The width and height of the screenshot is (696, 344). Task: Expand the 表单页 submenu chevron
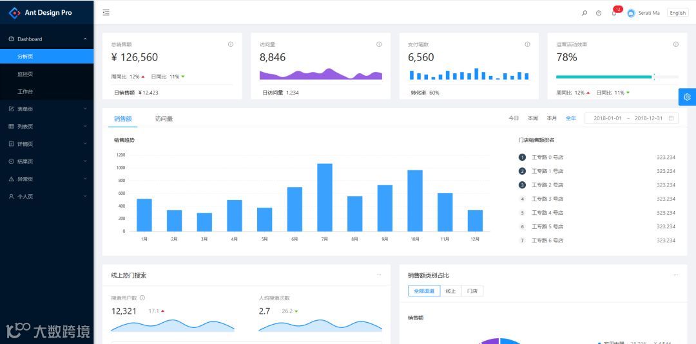pos(85,109)
